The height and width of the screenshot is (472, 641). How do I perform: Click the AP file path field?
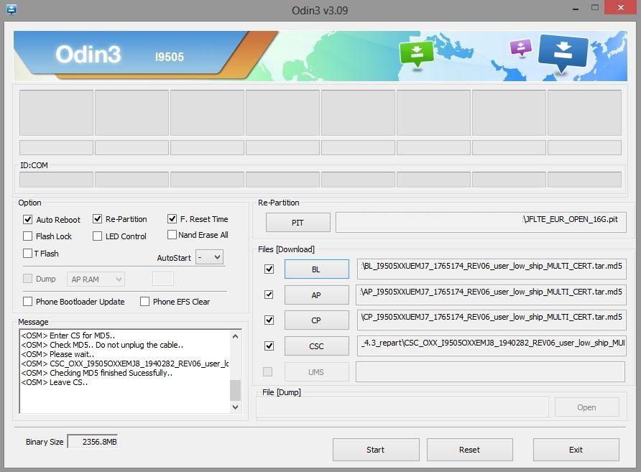point(492,295)
